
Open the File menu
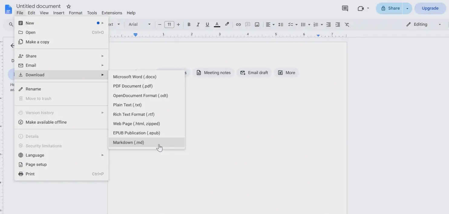[20, 13]
